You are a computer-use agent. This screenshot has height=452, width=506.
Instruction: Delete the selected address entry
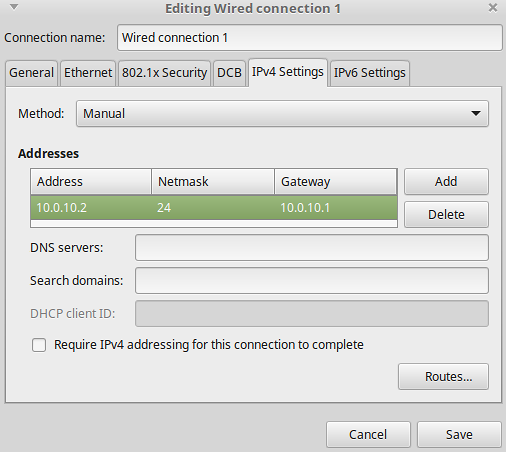(446, 214)
